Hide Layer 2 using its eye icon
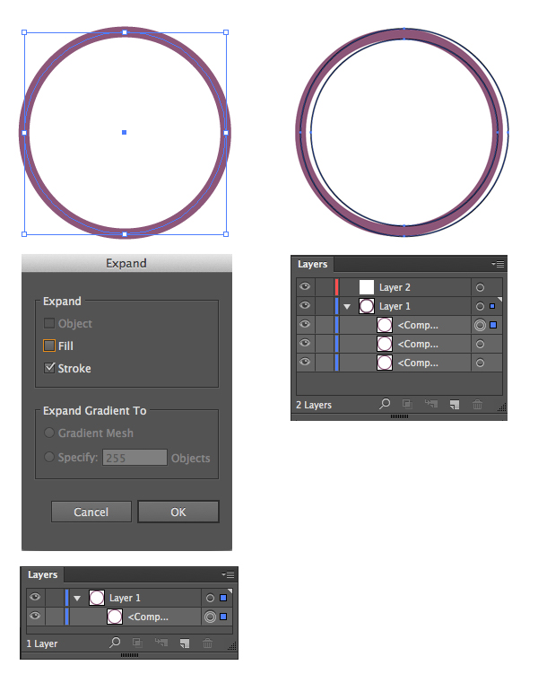538x674 pixels. click(x=305, y=286)
